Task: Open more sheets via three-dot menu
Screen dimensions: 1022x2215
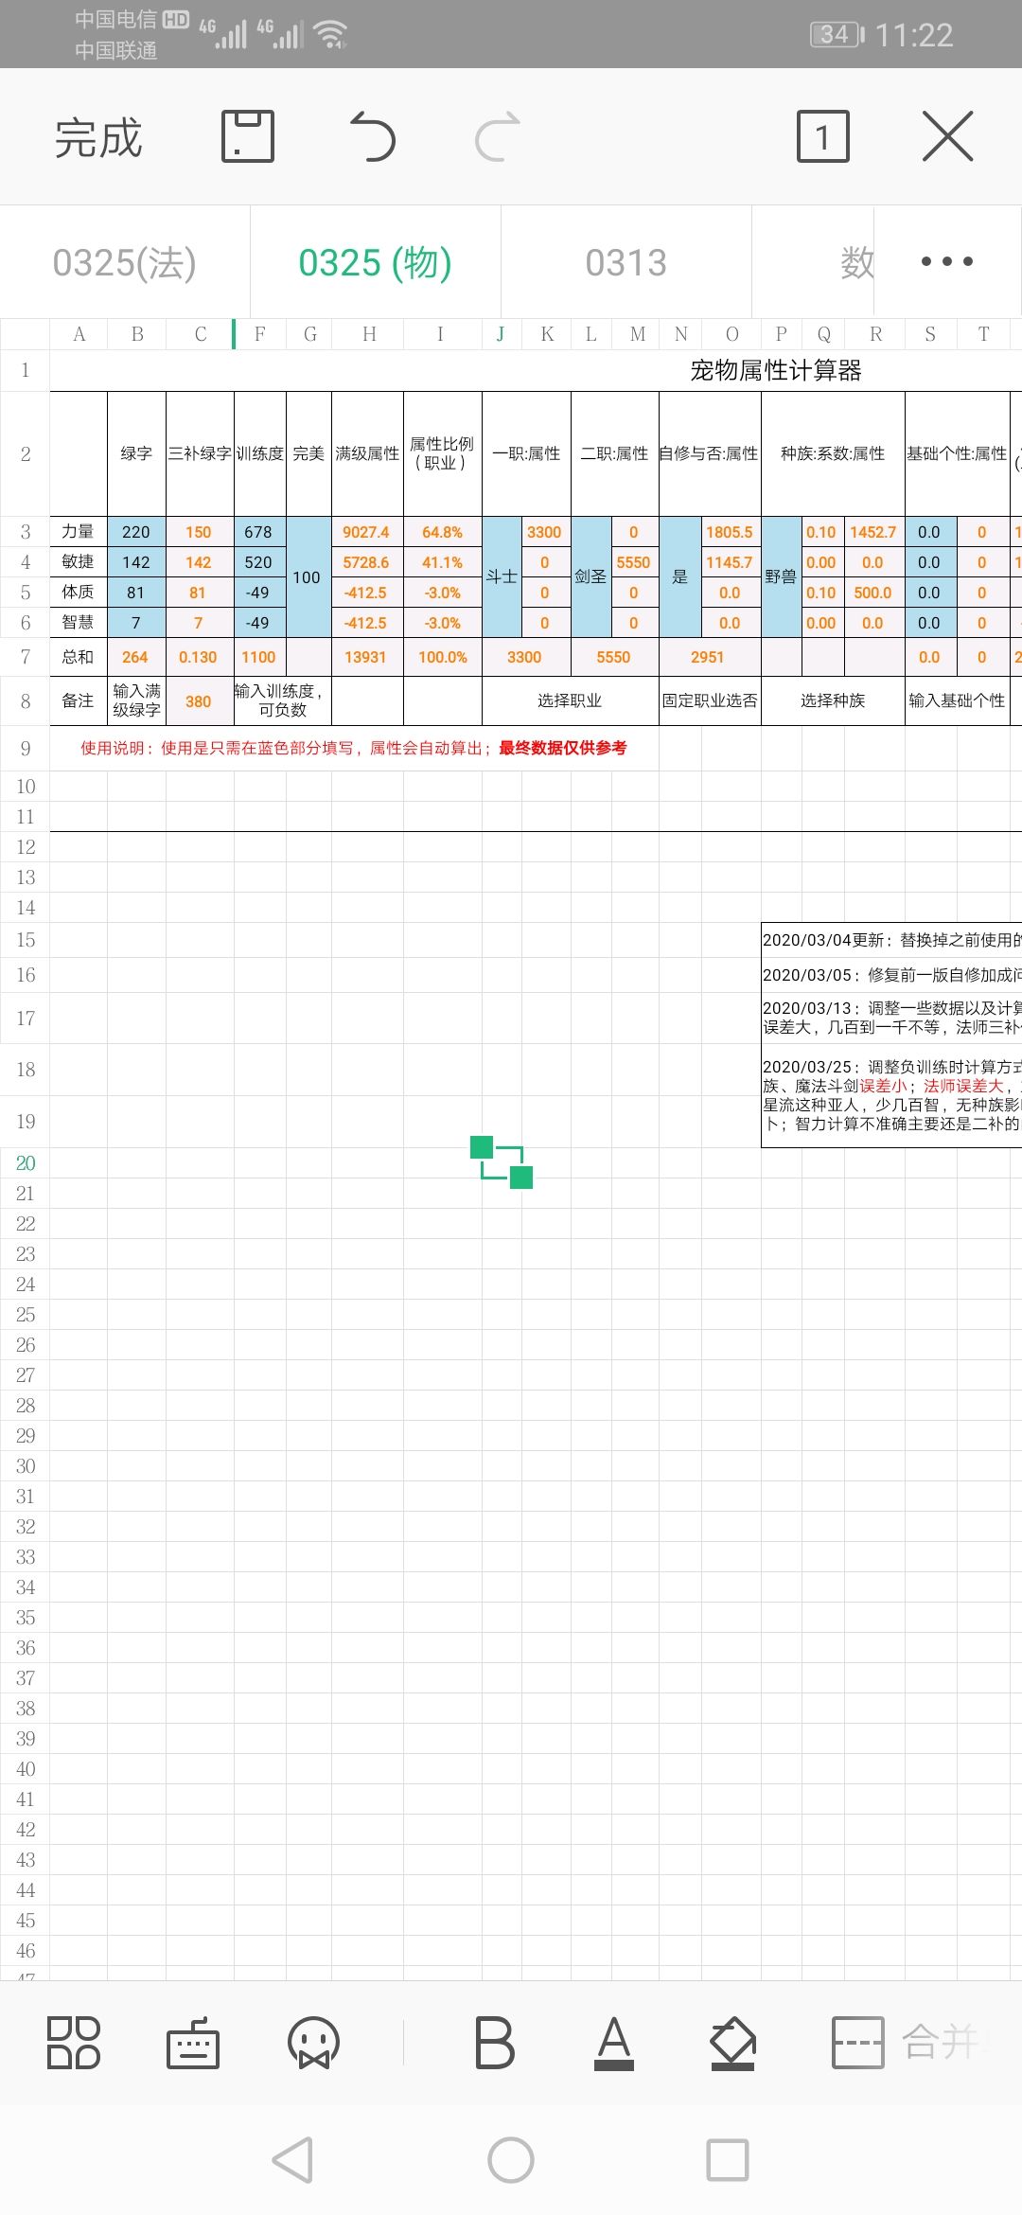Action: click(947, 261)
